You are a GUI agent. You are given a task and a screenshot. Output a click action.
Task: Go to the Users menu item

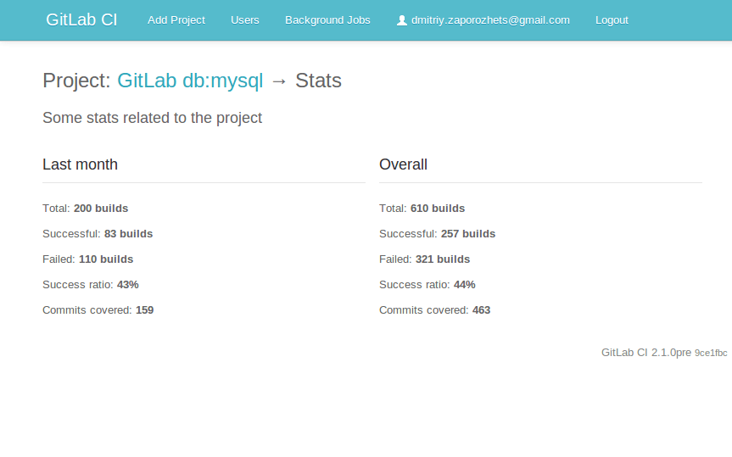pyautogui.click(x=245, y=20)
